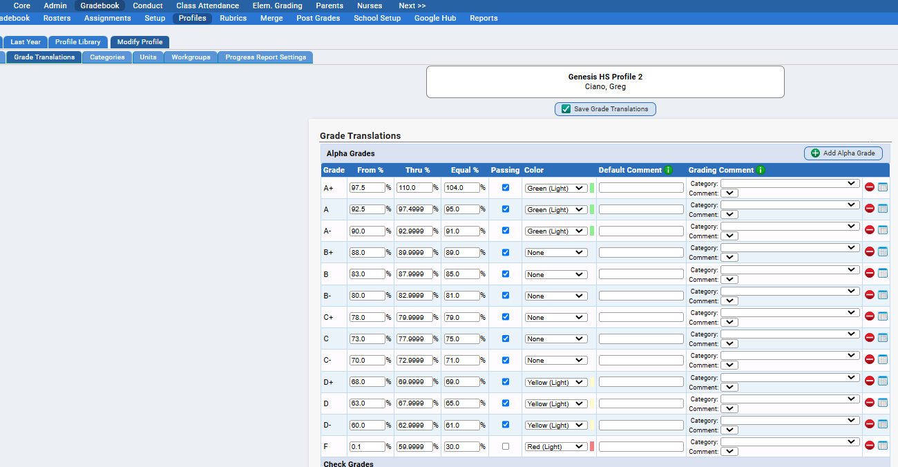Switch to the Units tab
Image resolution: width=898 pixels, height=467 pixels.
coord(148,57)
